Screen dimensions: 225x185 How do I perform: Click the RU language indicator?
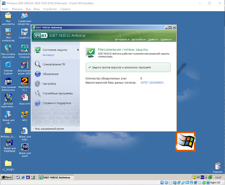coord(202,177)
